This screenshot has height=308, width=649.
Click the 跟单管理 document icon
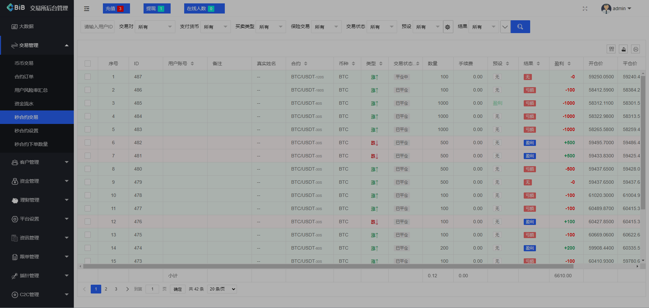coord(15,257)
